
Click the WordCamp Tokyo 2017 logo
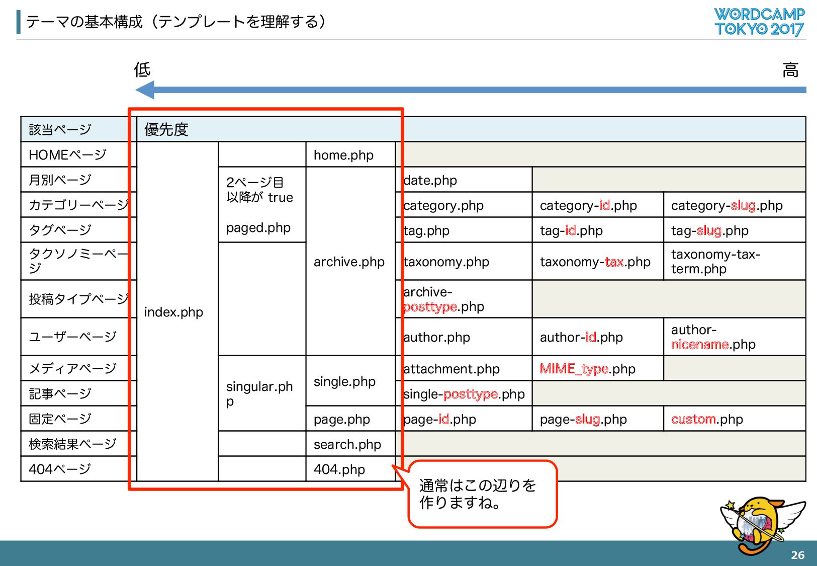point(759,22)
